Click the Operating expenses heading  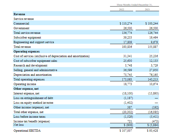pyautogui.click(x=27, y=52)
